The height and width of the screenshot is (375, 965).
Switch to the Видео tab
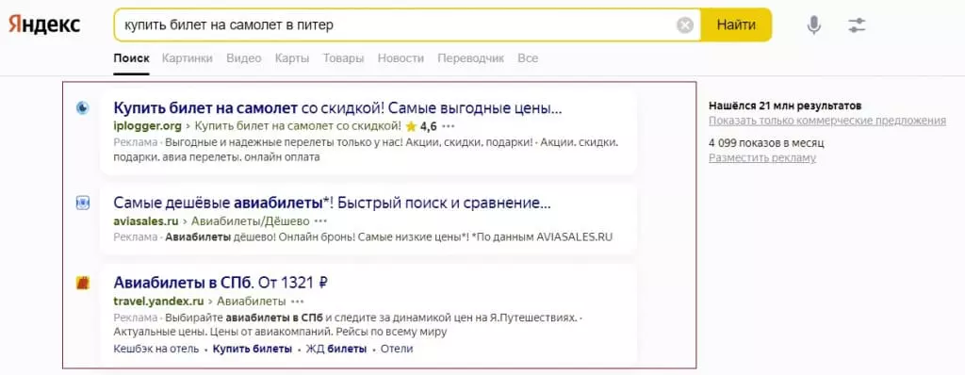(244, 58)
